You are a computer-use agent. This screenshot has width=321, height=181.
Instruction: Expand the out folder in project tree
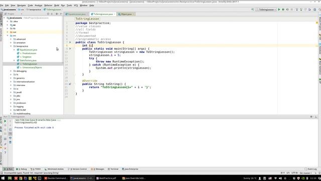pyautogui.click(x=8, y=32)
